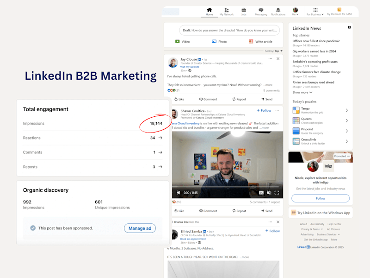Restart video with skip-back control
370x278 pixels.
click(x=178, y=193)
